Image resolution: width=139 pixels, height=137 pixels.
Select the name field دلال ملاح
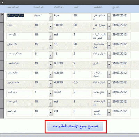tap(20, 46)
